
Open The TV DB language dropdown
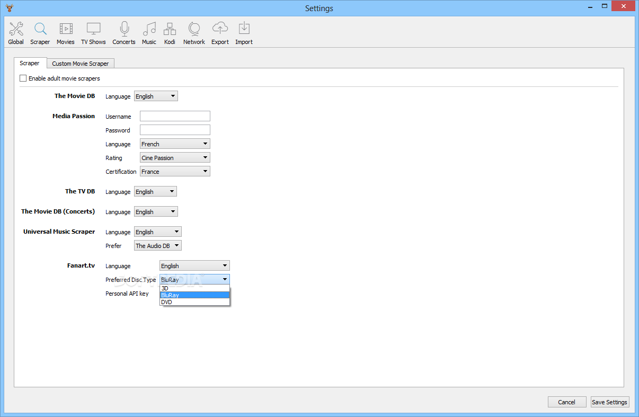coord(155,192)
